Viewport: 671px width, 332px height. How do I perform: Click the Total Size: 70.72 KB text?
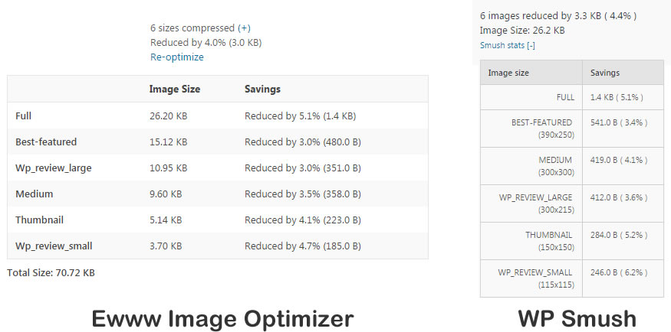pyautogui.click(x=51, y=272)
